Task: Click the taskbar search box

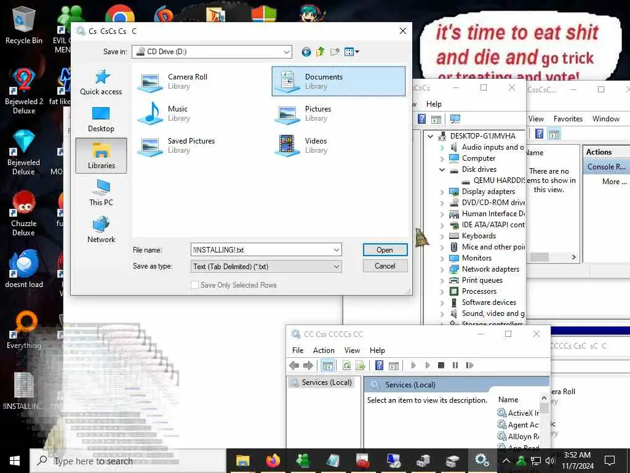Action: pyautogui.click(x=128, y=461)
